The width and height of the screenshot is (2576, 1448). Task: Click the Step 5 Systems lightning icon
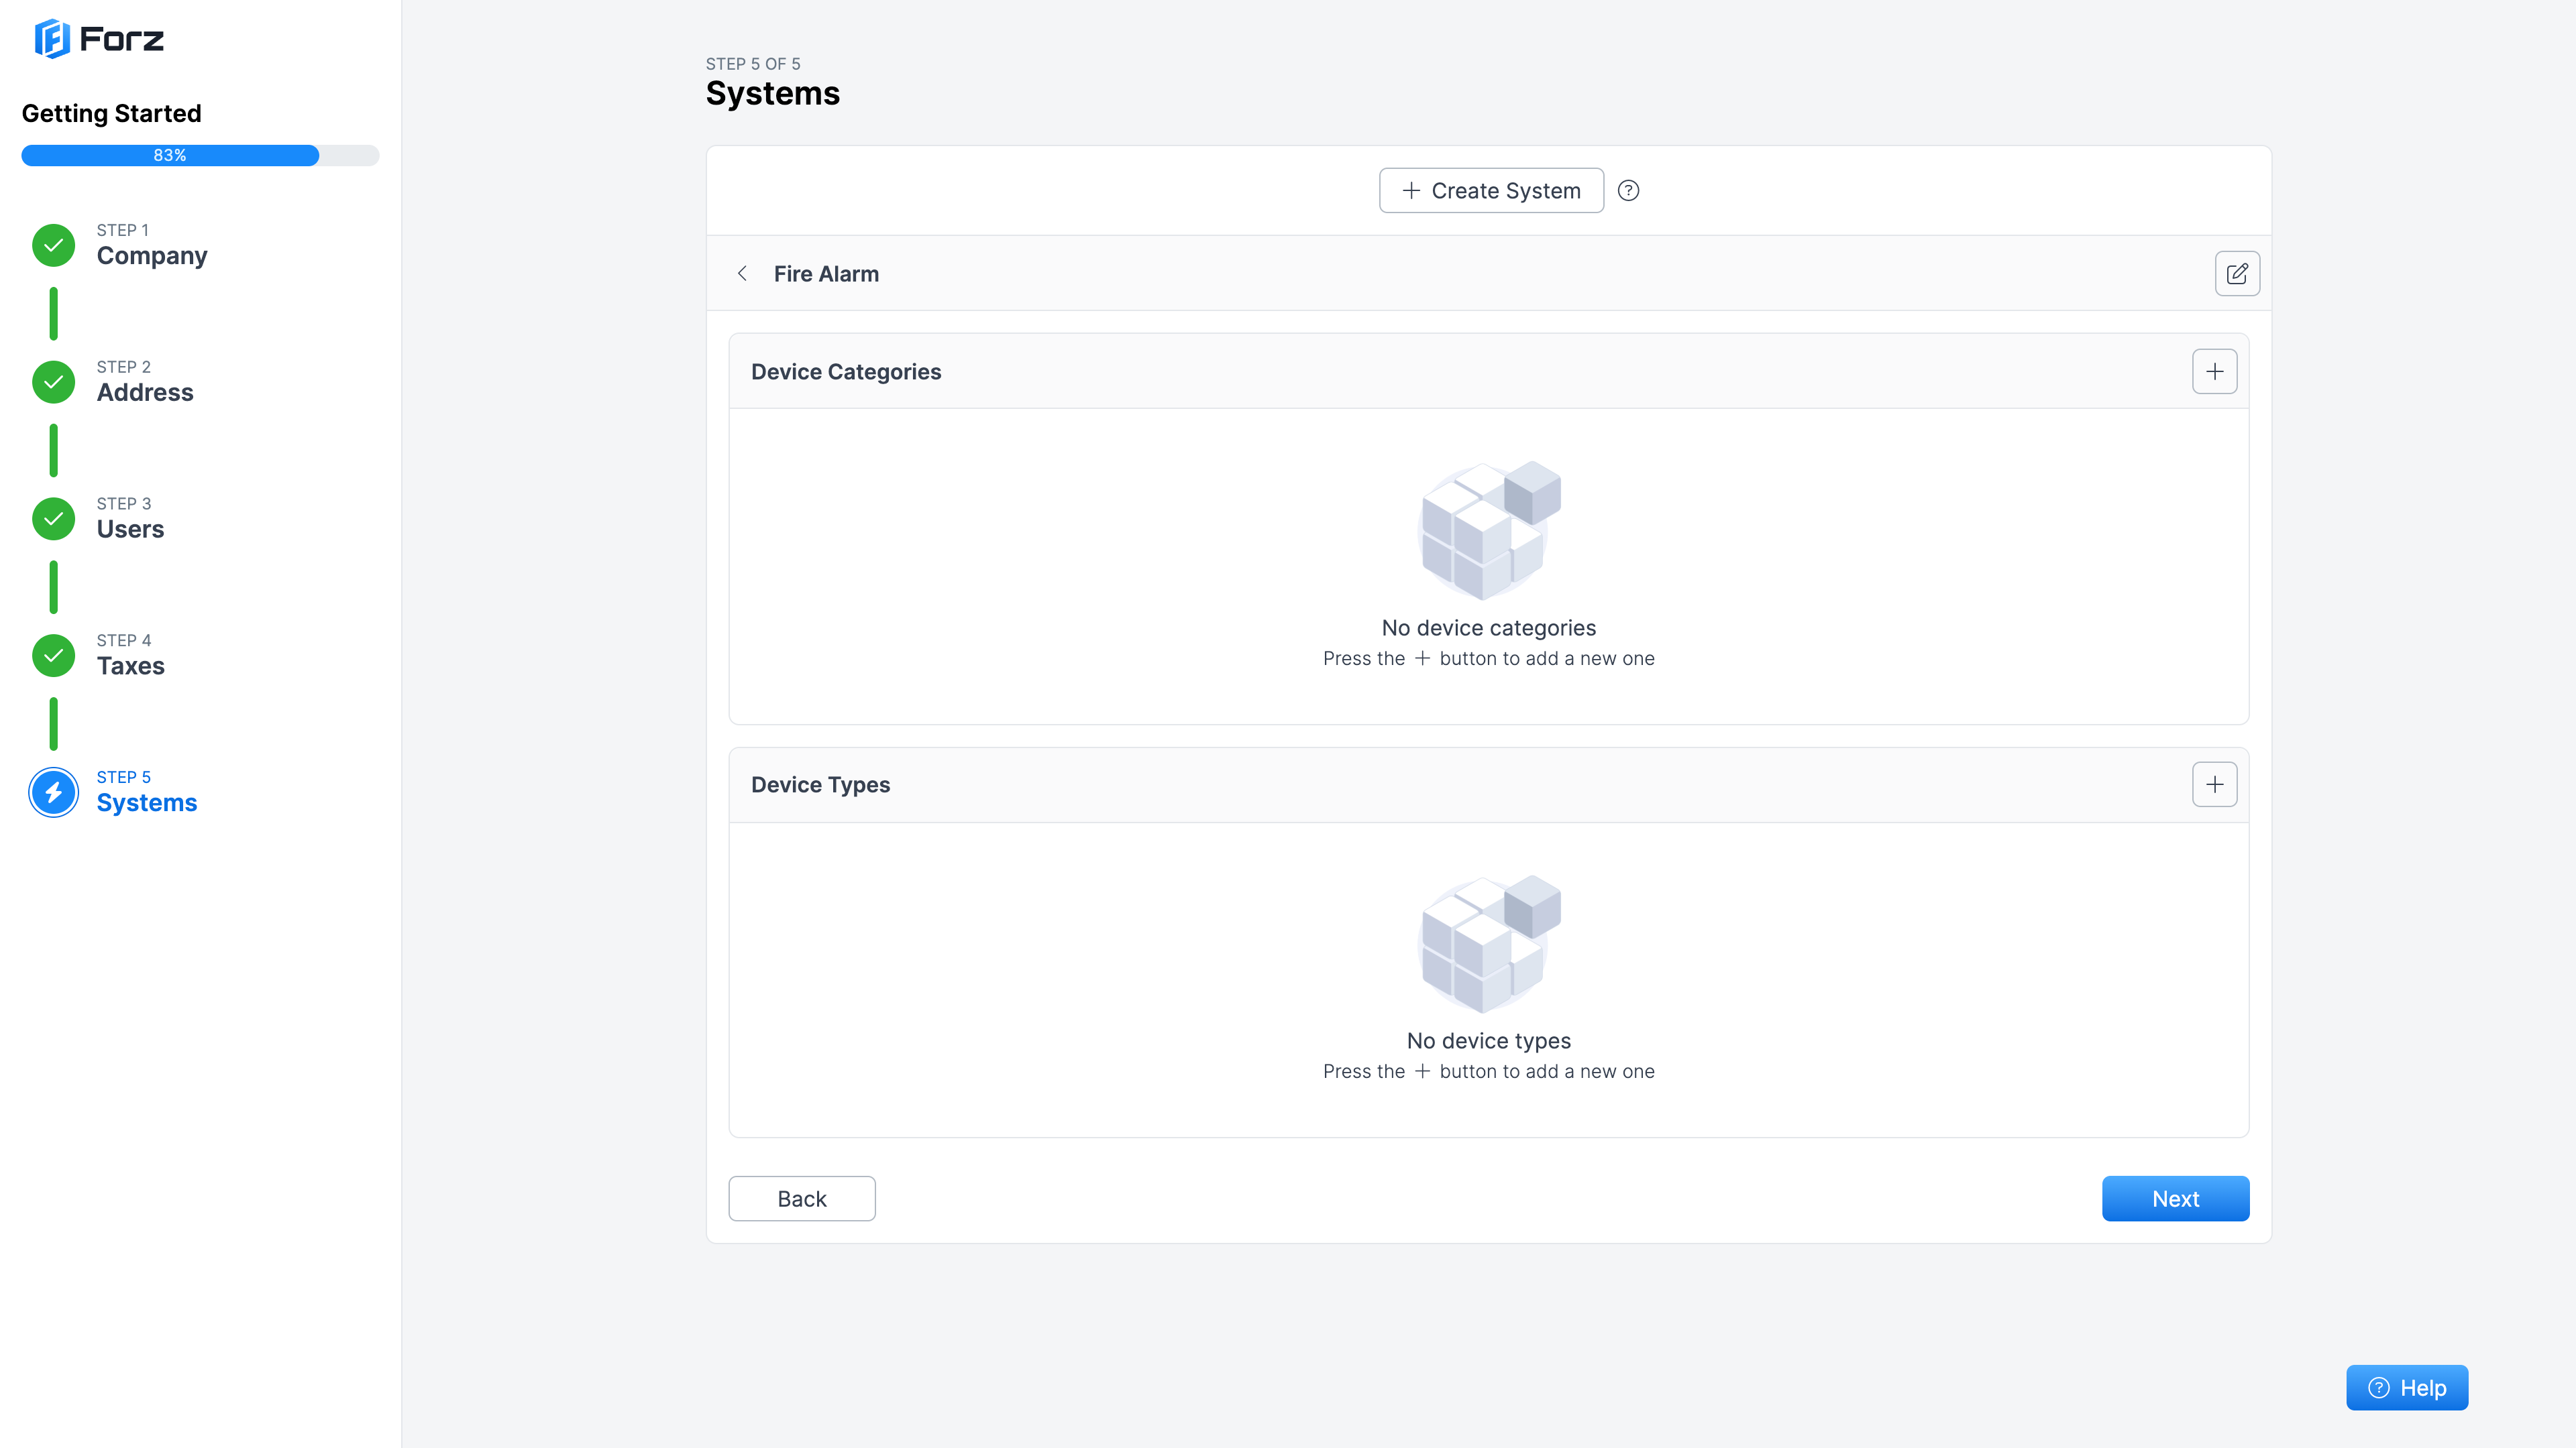click(54, 792)
